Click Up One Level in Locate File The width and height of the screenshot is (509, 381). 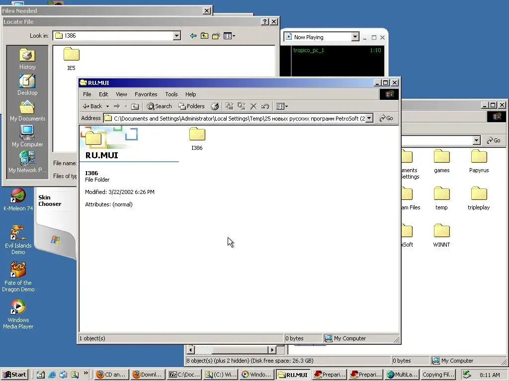pyautogui.click(x=204, y=36)
